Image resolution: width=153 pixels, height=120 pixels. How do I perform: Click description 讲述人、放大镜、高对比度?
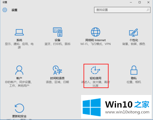point(95,84)
